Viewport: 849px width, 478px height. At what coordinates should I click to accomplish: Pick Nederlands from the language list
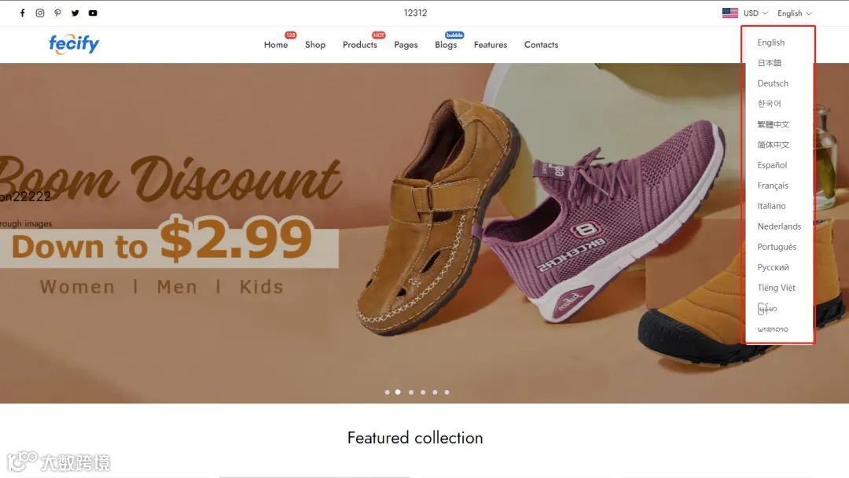tap(779, 226)
